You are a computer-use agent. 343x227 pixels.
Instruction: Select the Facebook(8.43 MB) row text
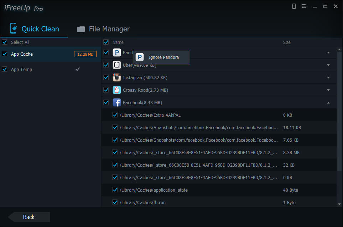[x=142, y=103]
